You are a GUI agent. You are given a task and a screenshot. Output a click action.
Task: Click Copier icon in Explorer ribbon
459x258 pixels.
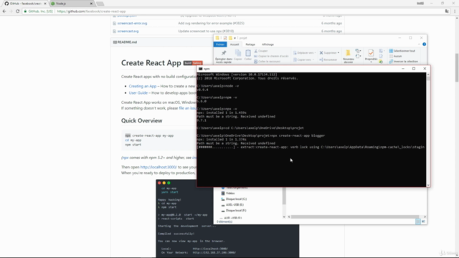pyautogui.click(x=238, y=55)
